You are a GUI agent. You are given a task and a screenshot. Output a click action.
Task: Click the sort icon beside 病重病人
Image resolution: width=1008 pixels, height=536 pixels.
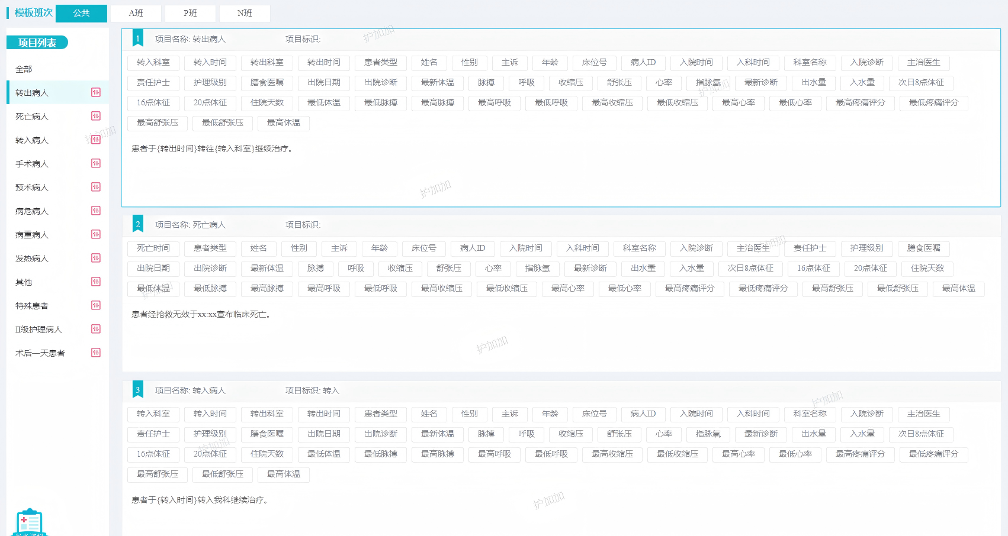[96, 234]
